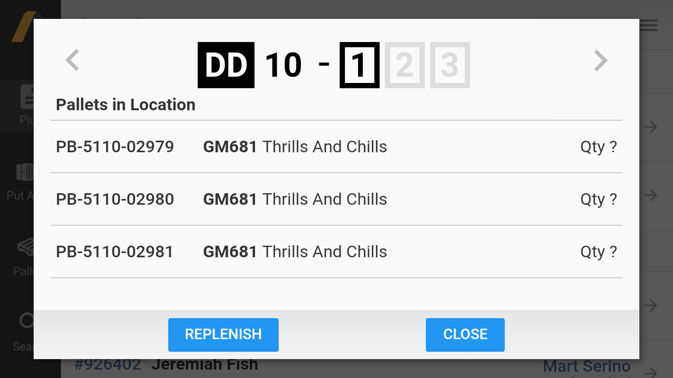Click the CLOSE button

coord(465,334)
